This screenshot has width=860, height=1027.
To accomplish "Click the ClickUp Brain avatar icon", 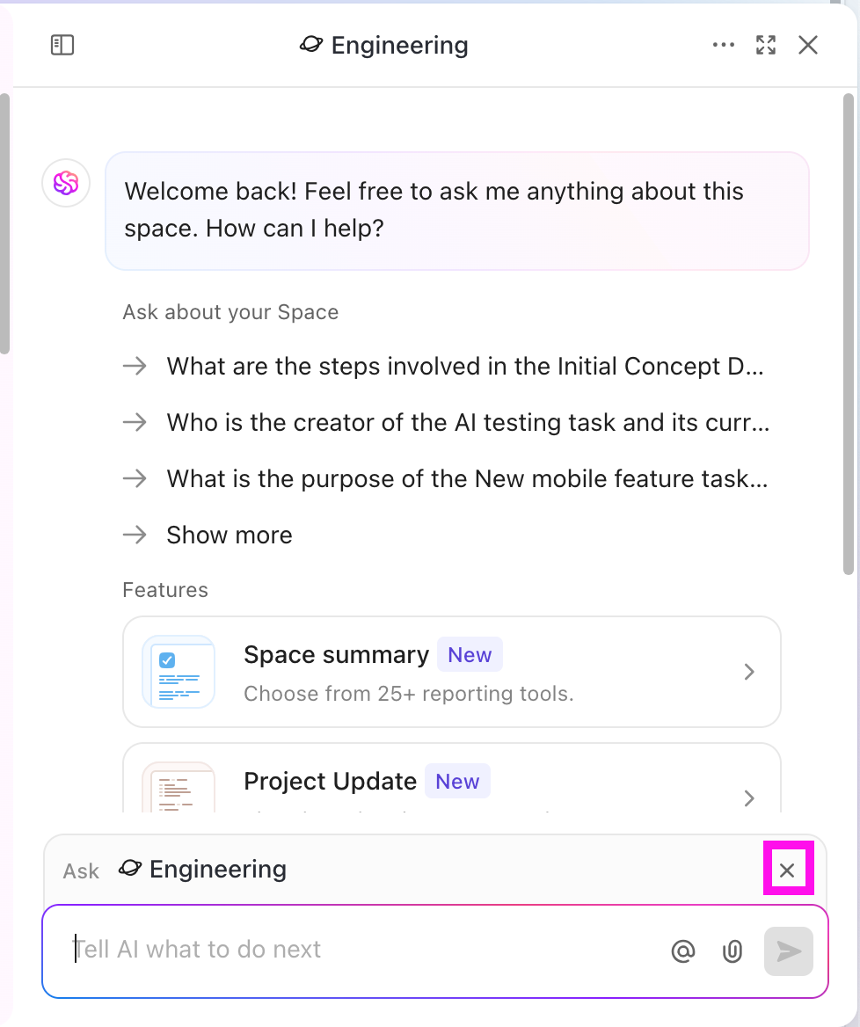I will tap(66, 183).
